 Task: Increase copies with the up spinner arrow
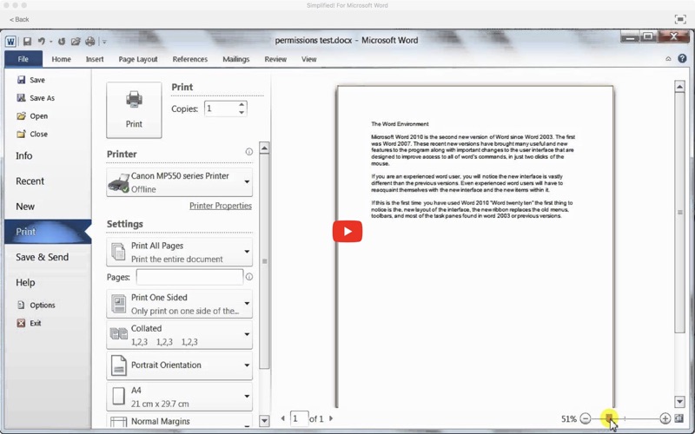pos(242,105)
